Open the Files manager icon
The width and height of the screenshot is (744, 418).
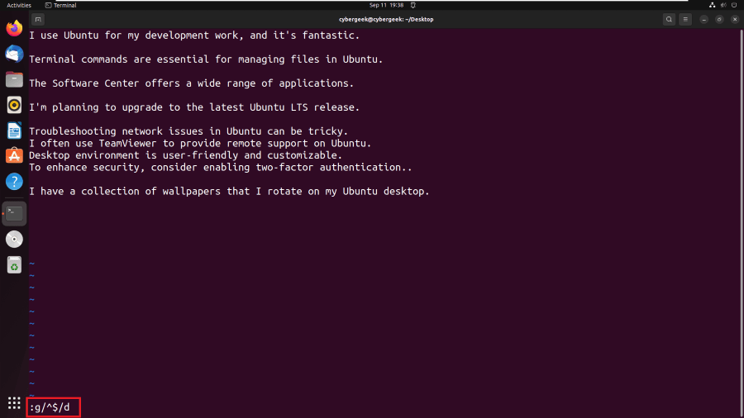14,79
